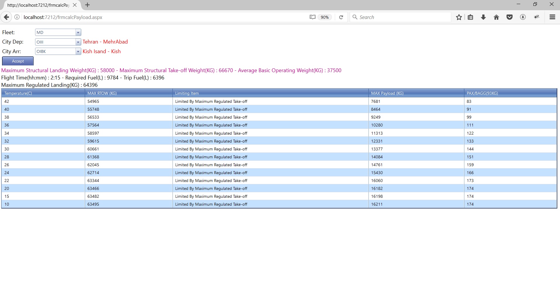The height and width of the screenshot is (300, 560).
Task: Click in the Search box
Action: pyautogui.click(x=404, y=17)
